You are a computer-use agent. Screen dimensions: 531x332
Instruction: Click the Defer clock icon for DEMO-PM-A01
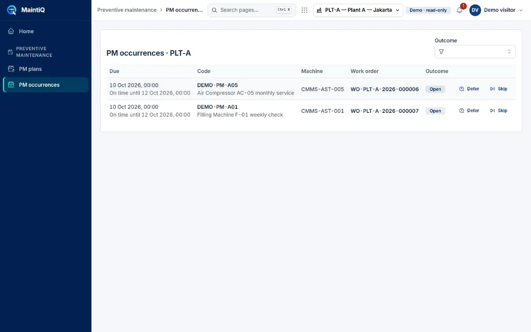(462, 111)
